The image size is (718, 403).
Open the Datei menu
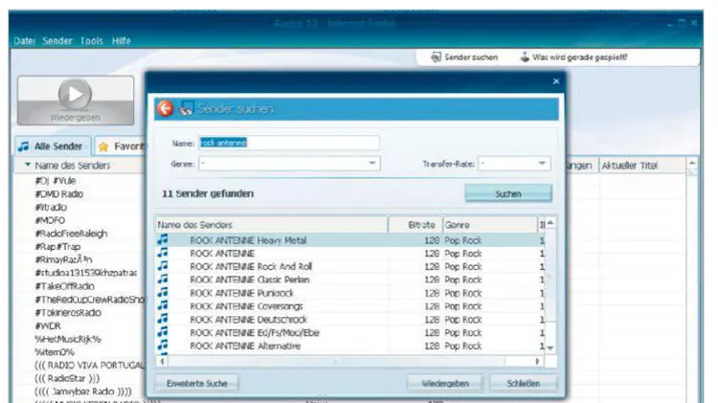tap(24, 41)
